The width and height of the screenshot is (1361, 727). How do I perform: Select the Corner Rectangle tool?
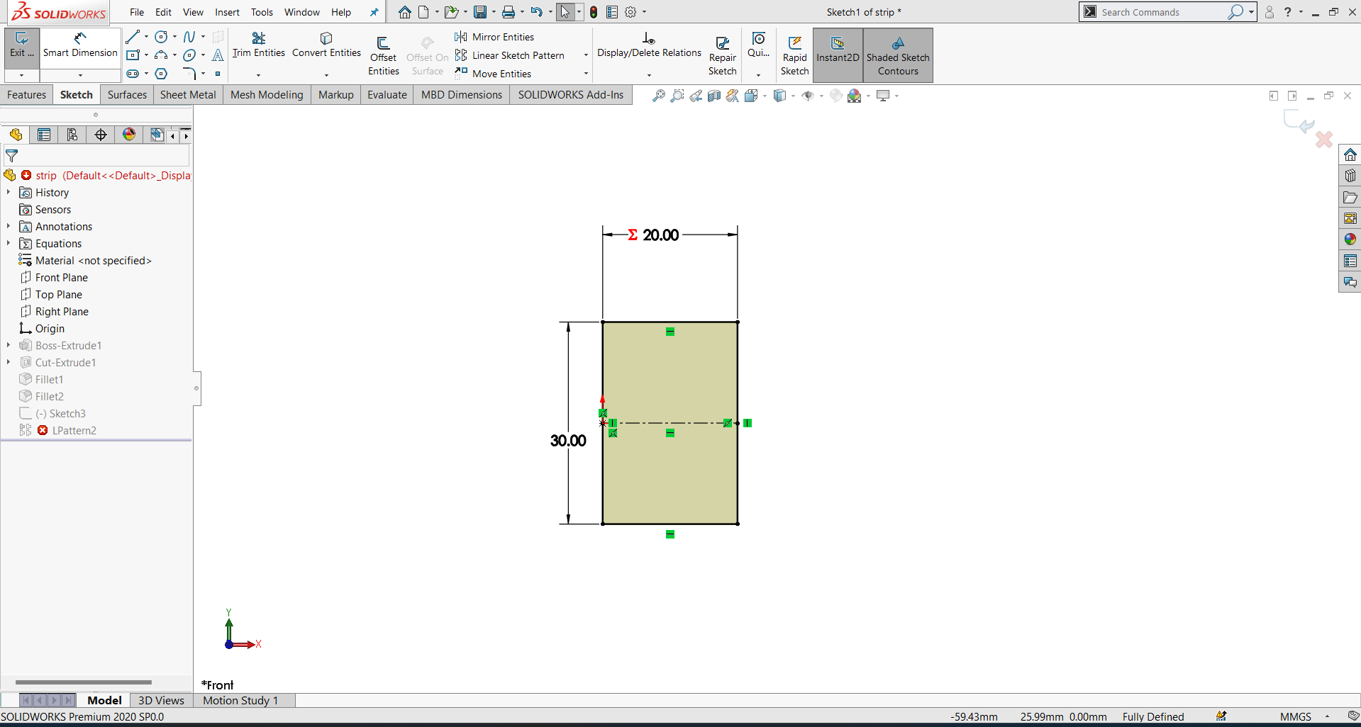point(133,55)
